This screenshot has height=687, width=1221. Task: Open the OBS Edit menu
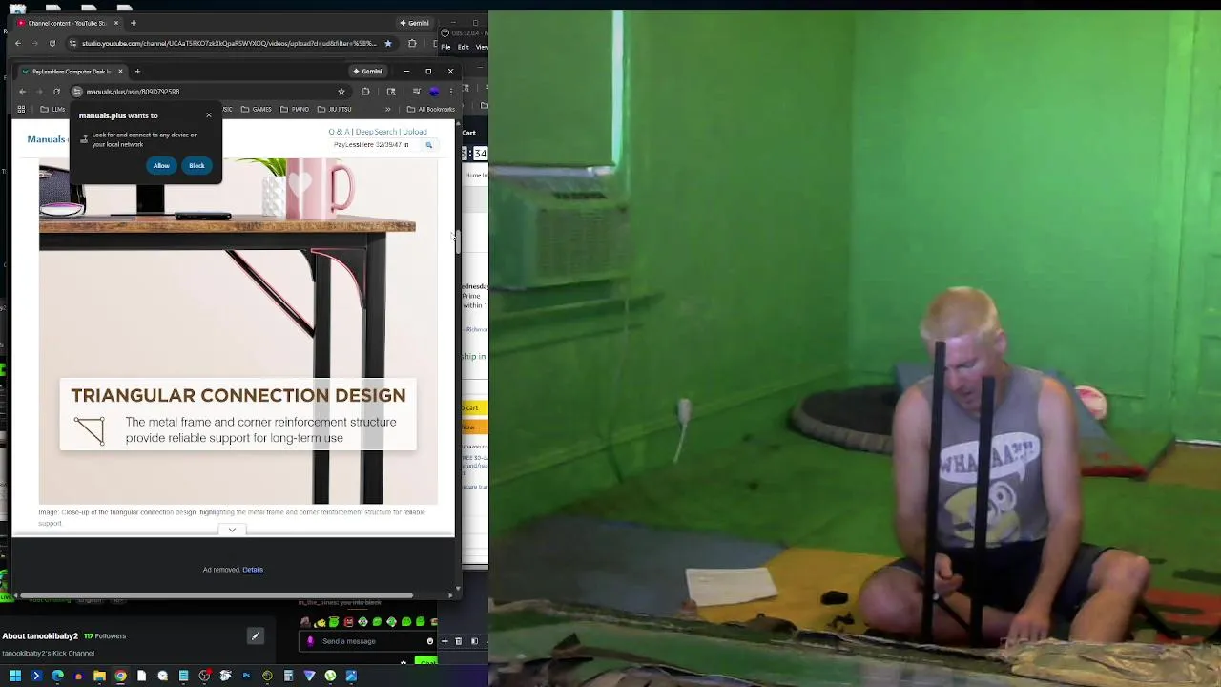pyautogui.click(x=464, y=47)
